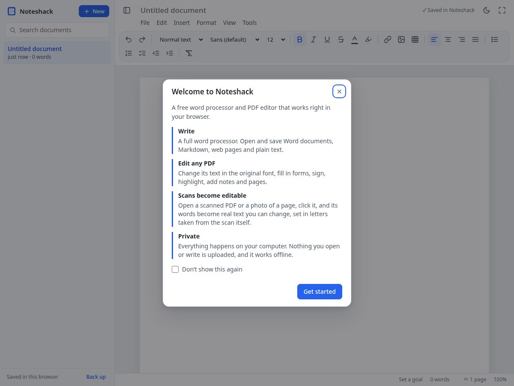Viewport: 514px width, 386px height.
Task: Insert a table with the grid icon
Action: 415,39
